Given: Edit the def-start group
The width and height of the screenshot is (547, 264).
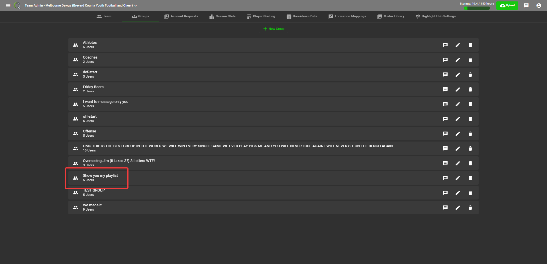Looking at the screenshot, I should [x=458, y=74].
